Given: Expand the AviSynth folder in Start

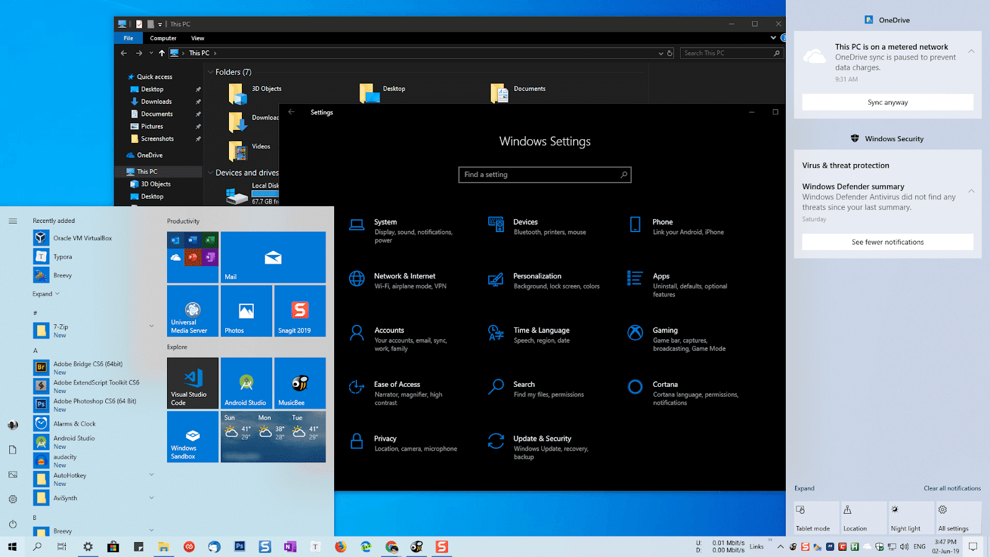Looking at the screenshot, I should (x=152, y=497).
